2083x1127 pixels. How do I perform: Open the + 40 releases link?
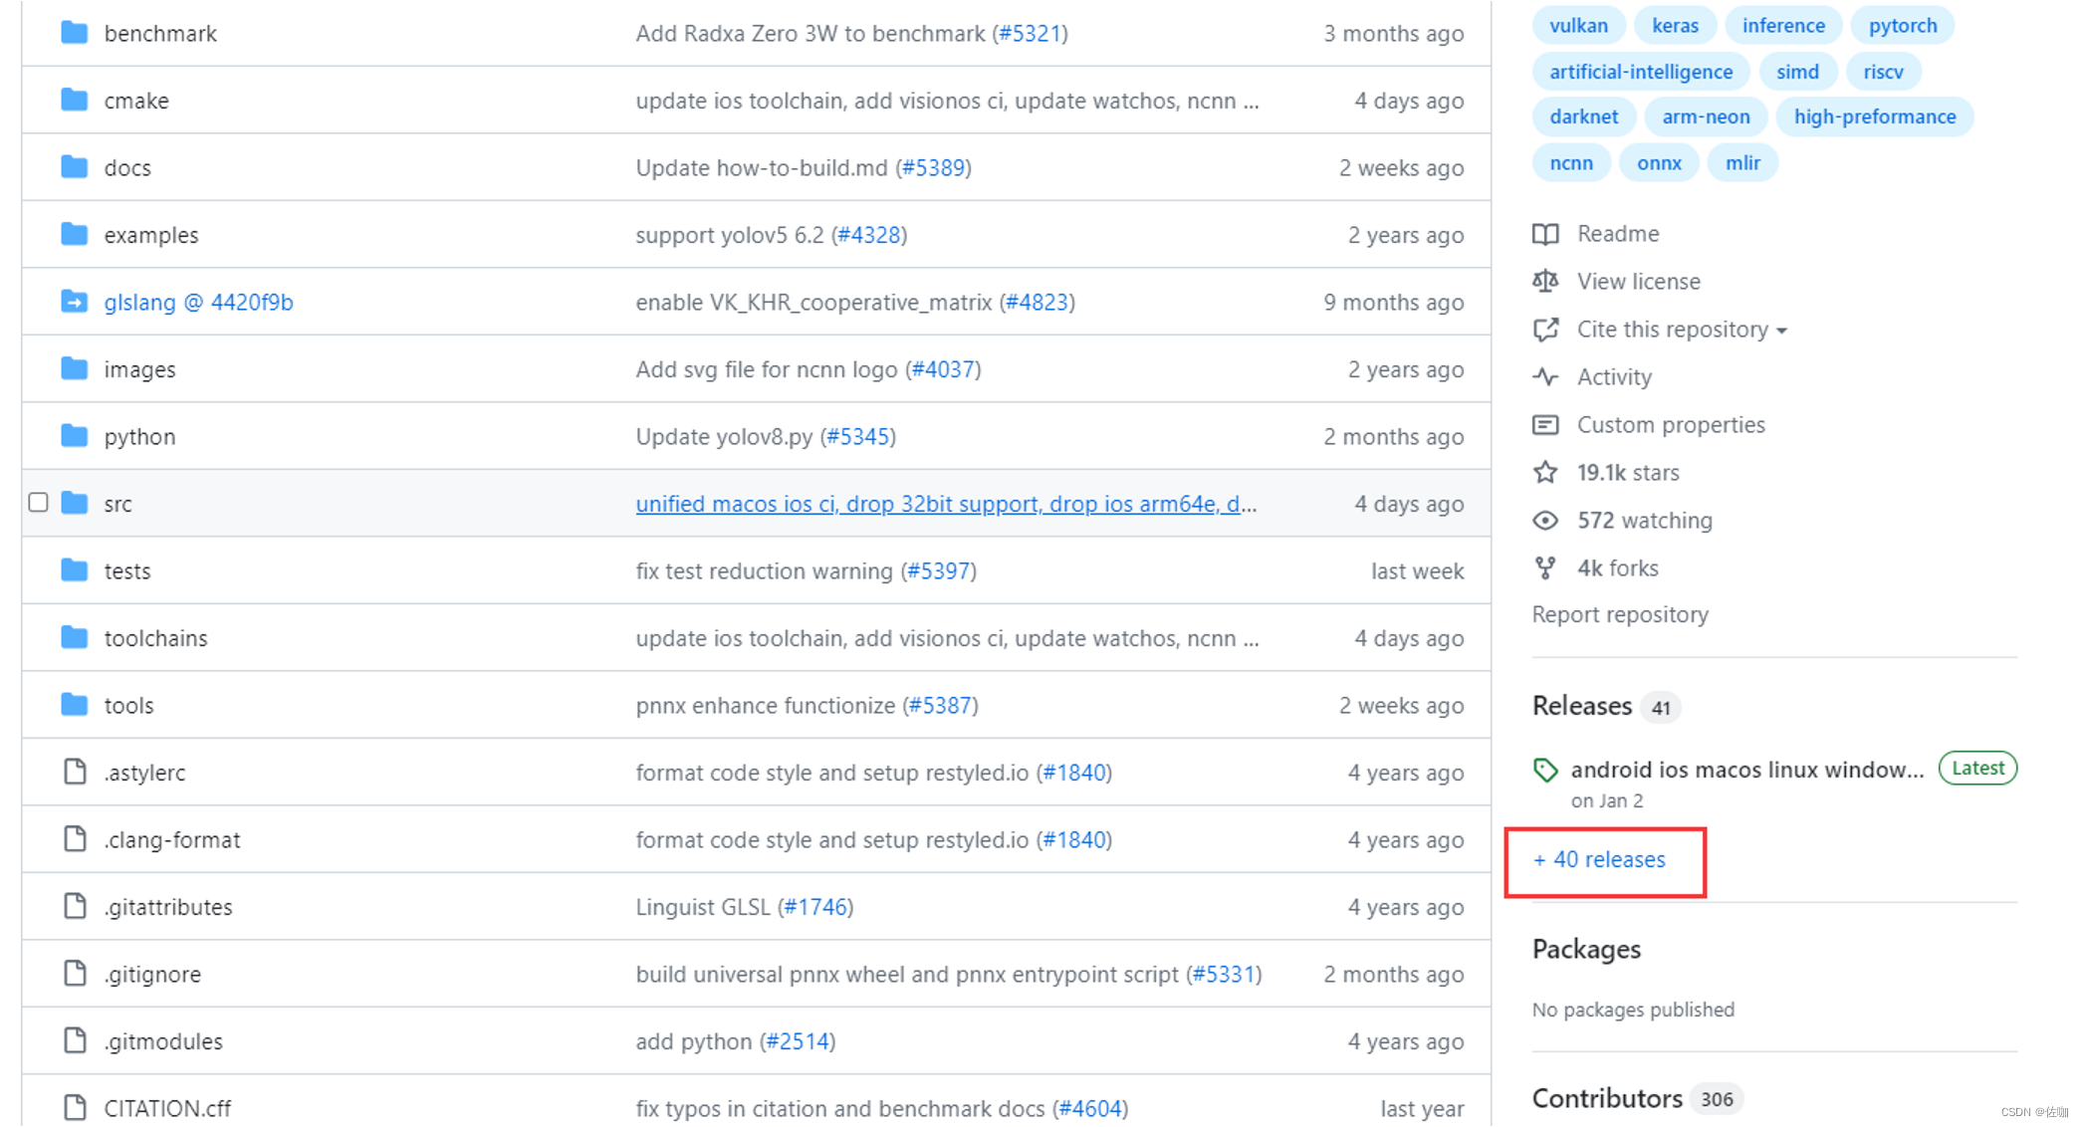click(x=1599, y=859)
